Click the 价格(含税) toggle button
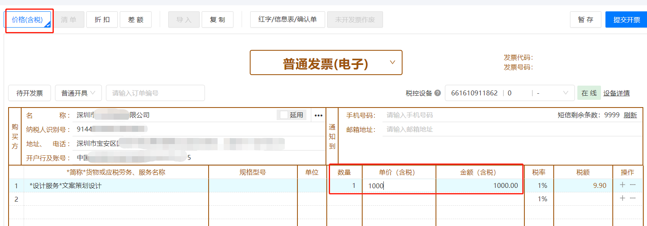Image resolution: width=647 pixels, height=226 pixels. pos(27,19)
